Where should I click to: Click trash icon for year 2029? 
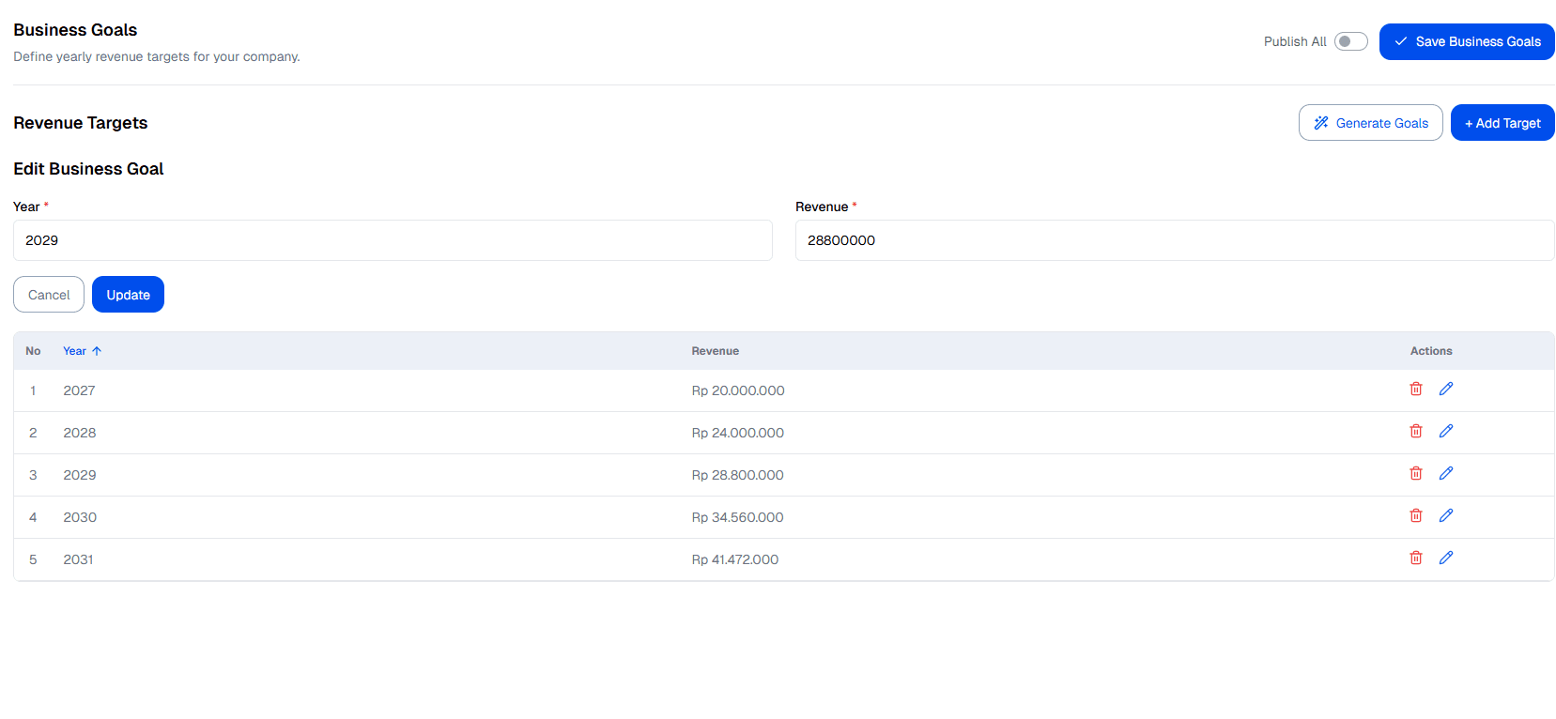click(1415, 473)
